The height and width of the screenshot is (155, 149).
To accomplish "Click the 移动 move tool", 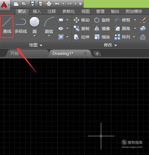I will (81, 20).
